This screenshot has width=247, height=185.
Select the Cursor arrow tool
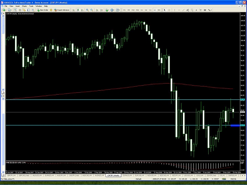tap(165, 10)
